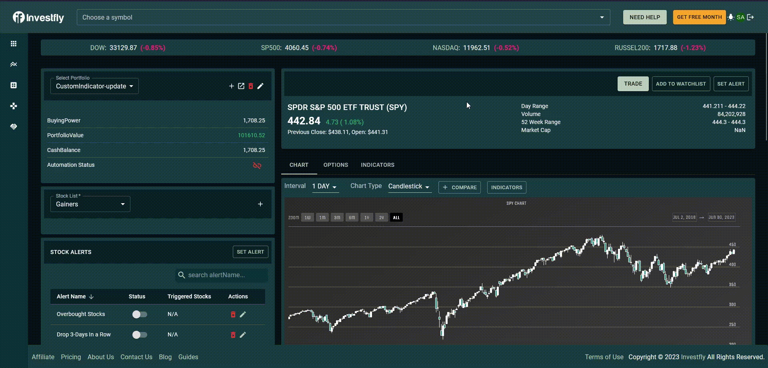The width and height of the screenshot is (768, 368).
Task: Open the SA user avatar
Action: coord(740,17)
